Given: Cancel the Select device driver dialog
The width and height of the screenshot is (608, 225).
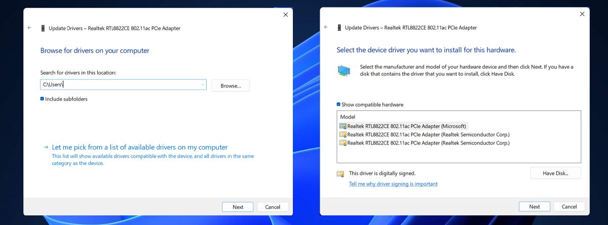Looking at the screenshot, I should (x=569, y=206).
